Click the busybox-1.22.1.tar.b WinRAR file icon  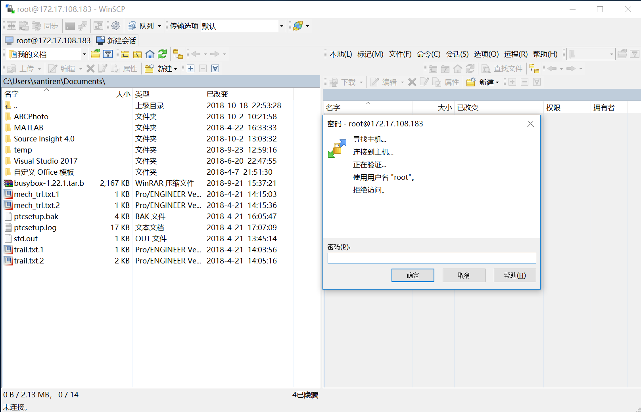pos(8,183)
